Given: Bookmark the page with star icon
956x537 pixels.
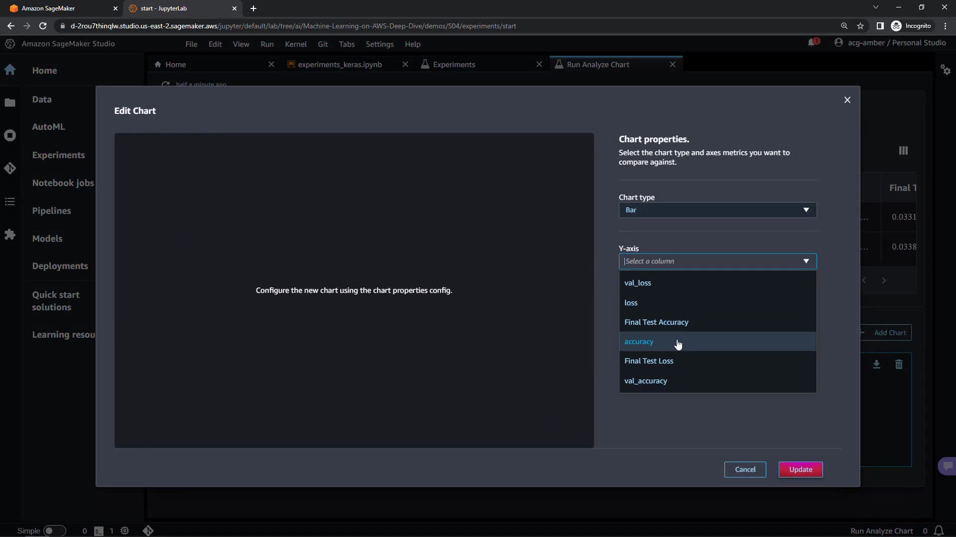Looking at the screenshot, I should pos(860,26).
